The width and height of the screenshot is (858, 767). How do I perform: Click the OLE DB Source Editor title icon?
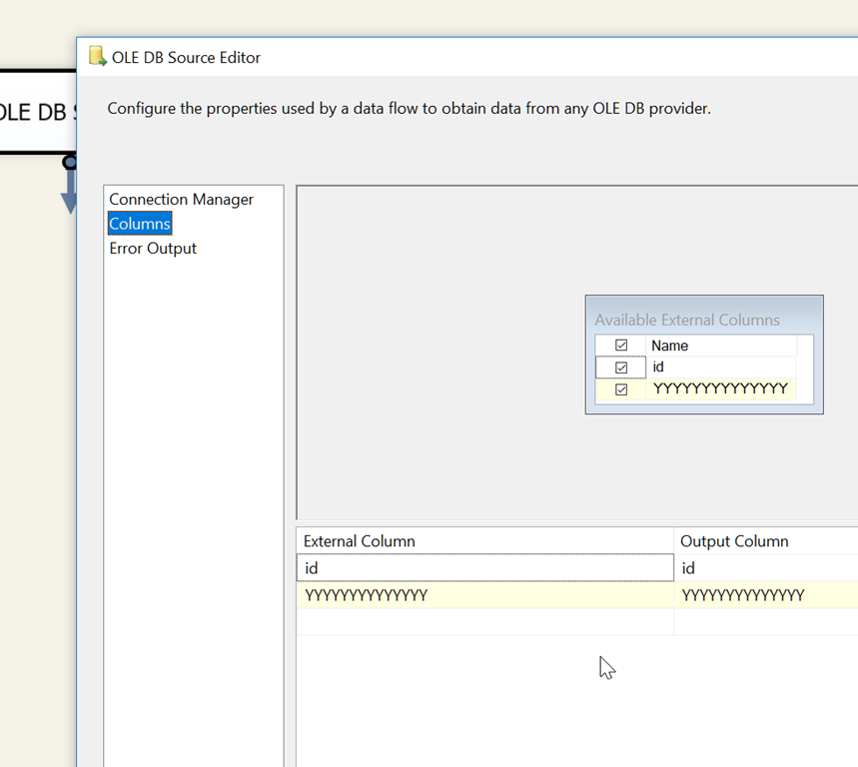pos(98,56)
